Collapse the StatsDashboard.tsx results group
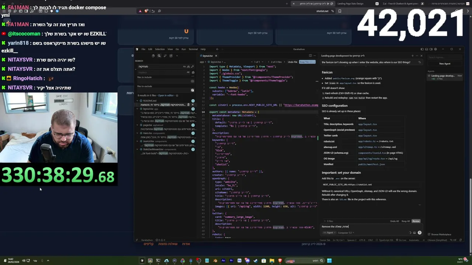Viewport: 472px width, 265px height. tap(137, 149)
